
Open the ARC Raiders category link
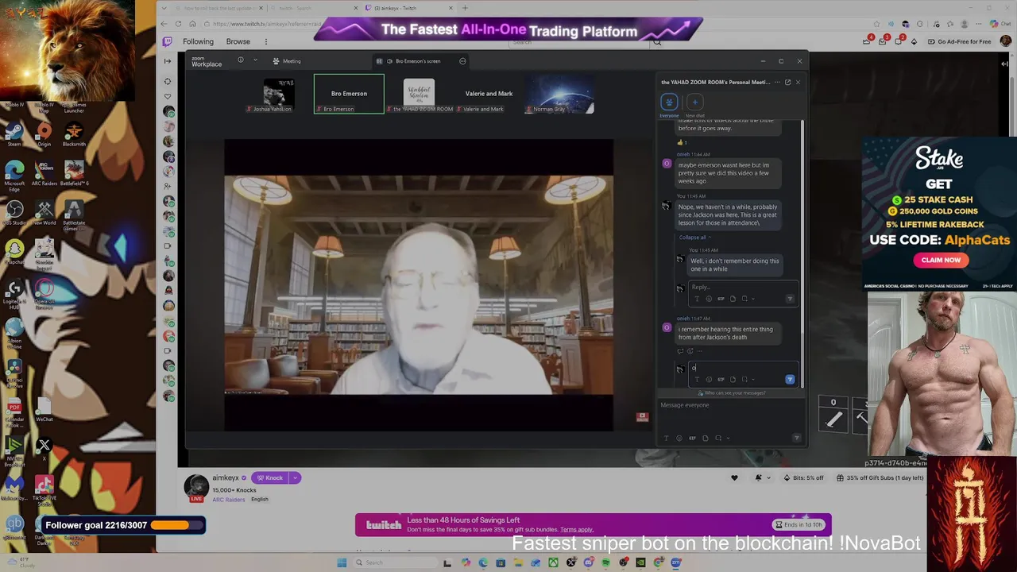228,500
